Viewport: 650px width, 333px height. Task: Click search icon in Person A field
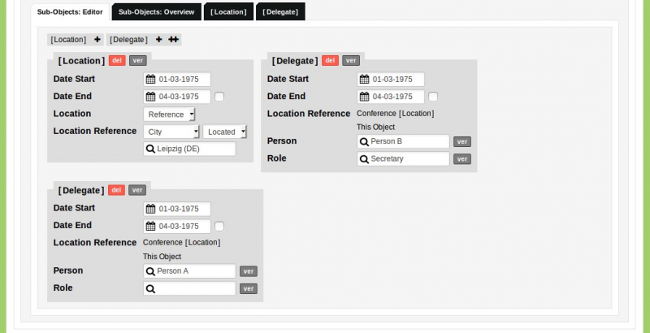pos(150,271)
